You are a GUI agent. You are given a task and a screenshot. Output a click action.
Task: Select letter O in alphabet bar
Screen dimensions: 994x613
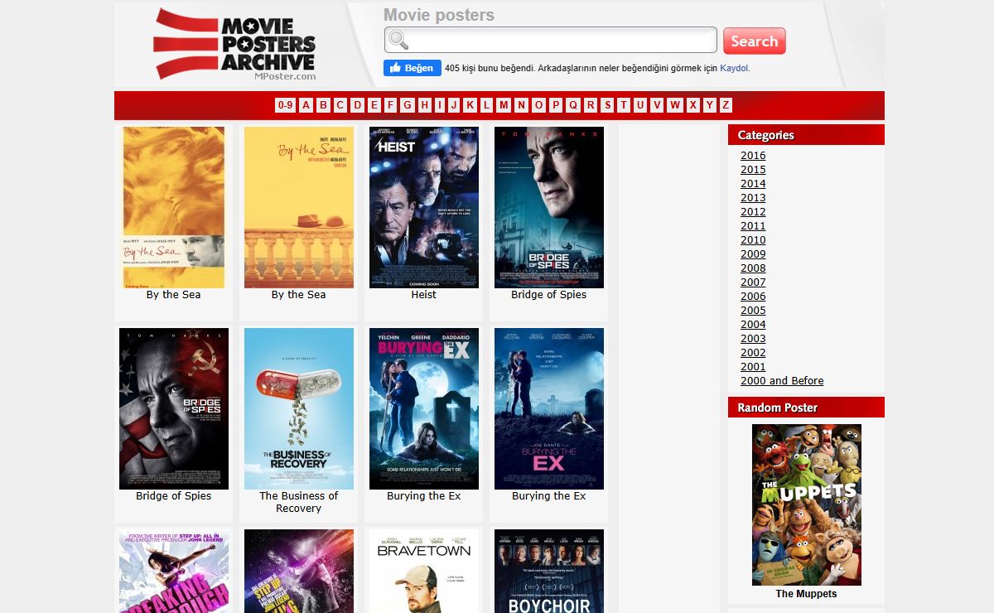[538, 105]
